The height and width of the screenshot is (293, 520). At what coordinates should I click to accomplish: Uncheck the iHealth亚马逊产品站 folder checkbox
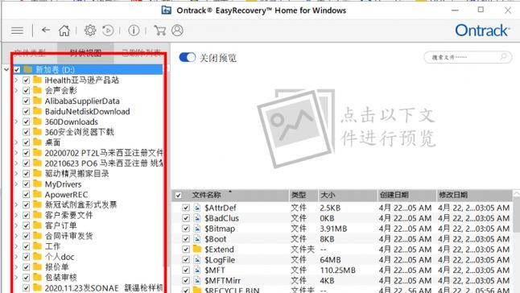coord(27,80)
